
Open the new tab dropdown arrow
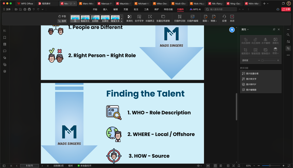coord(268,4)
